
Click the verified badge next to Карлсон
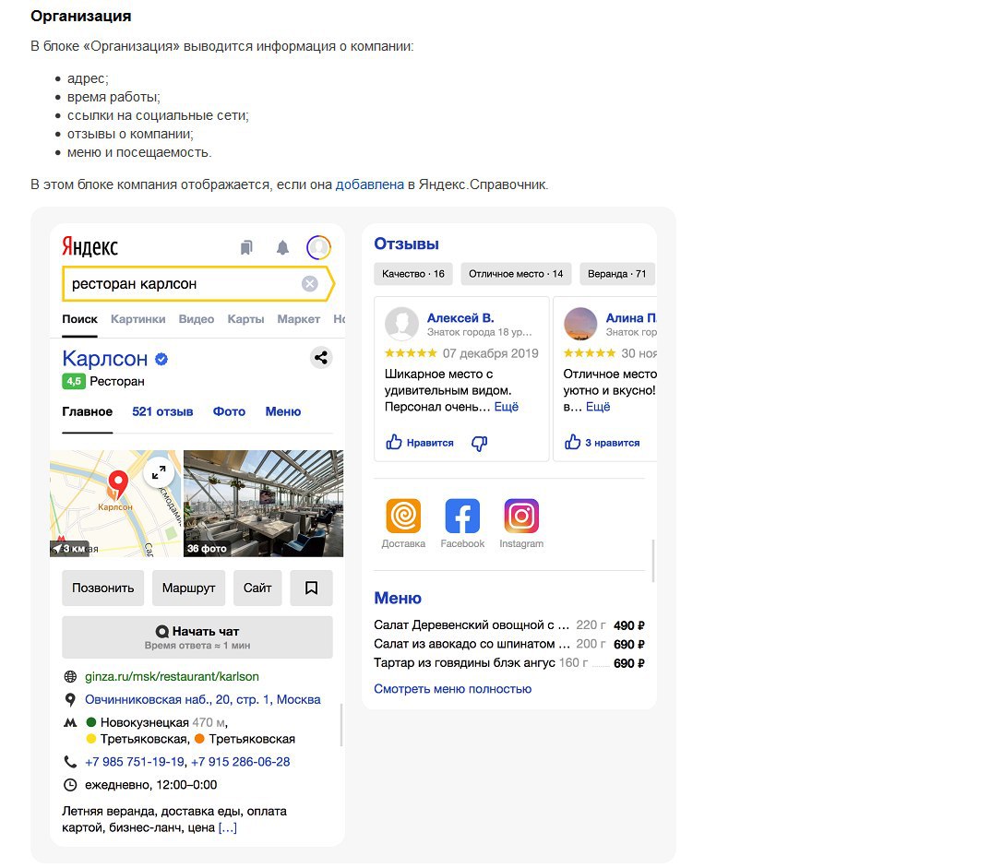[x=161, y=360]
